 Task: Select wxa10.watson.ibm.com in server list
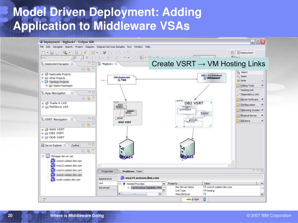(x=66, y=161)
